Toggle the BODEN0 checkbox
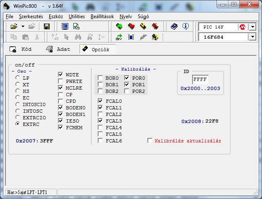Viewport: 262px width, 199px height. coord(60,107)
